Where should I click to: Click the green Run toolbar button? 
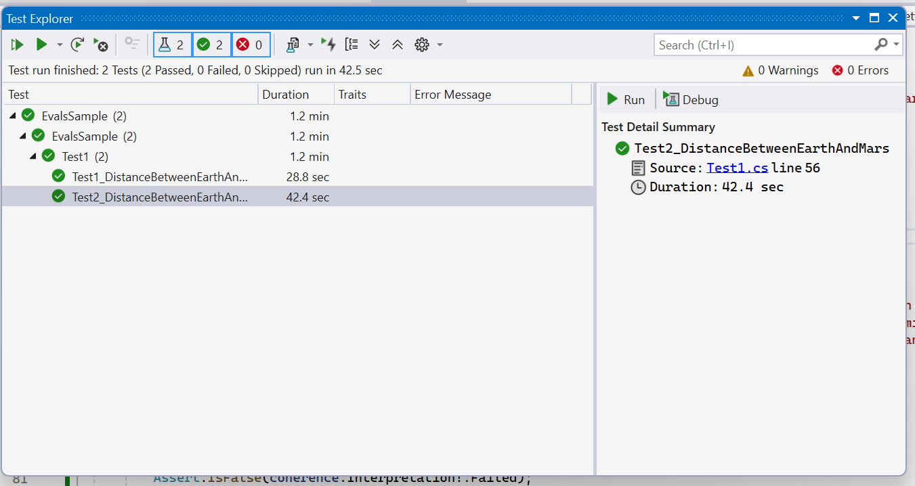pyautogui.click(x=41, y=45)
